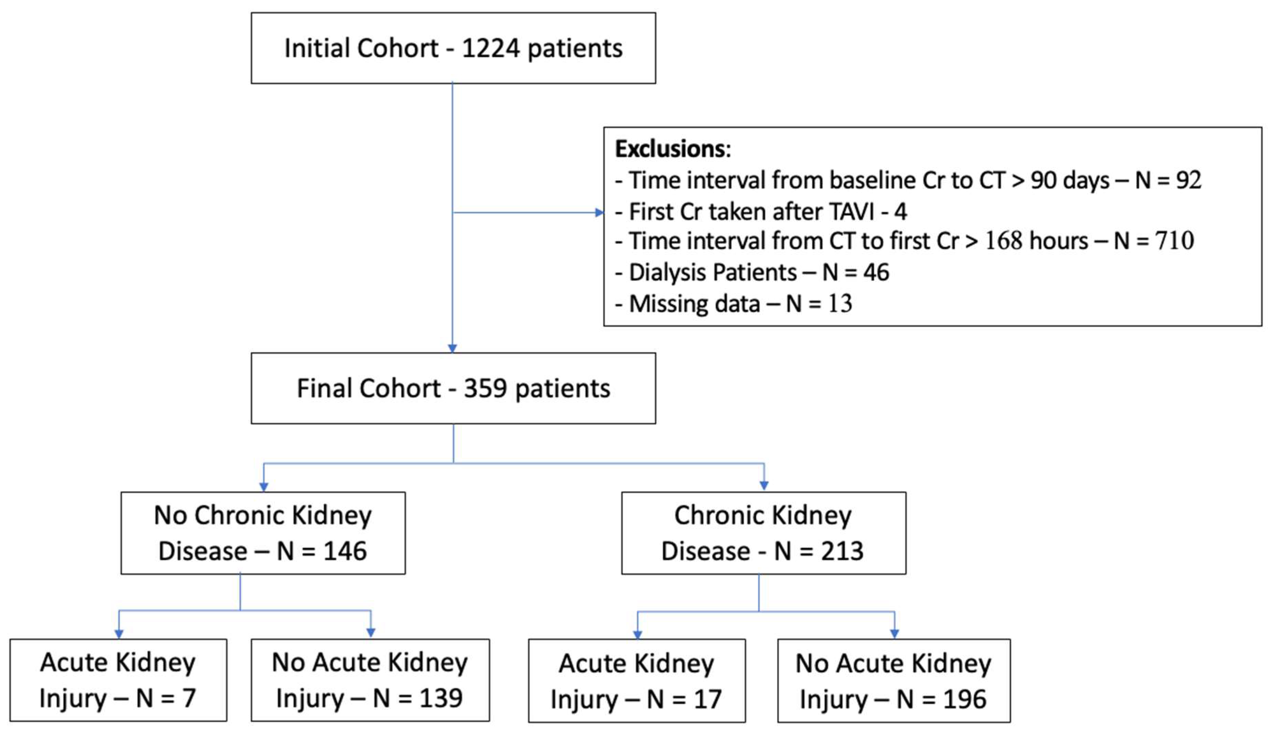
Task: Select the bold Exclusions heading
Action: point(672,149)
